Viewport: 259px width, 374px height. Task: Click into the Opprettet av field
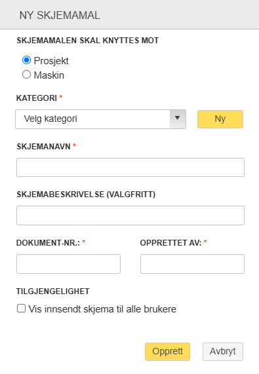pyautogui.click(x=192, y=264)
